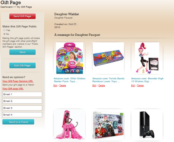Open the Monster High Gigi doll thumbnail
The image size is (174, 142).
[x=147, y=58]
